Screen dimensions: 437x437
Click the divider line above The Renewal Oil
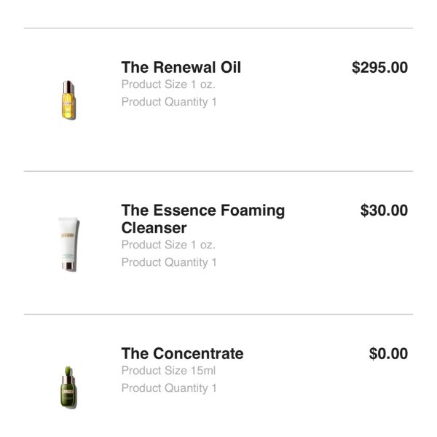[219, 28]
